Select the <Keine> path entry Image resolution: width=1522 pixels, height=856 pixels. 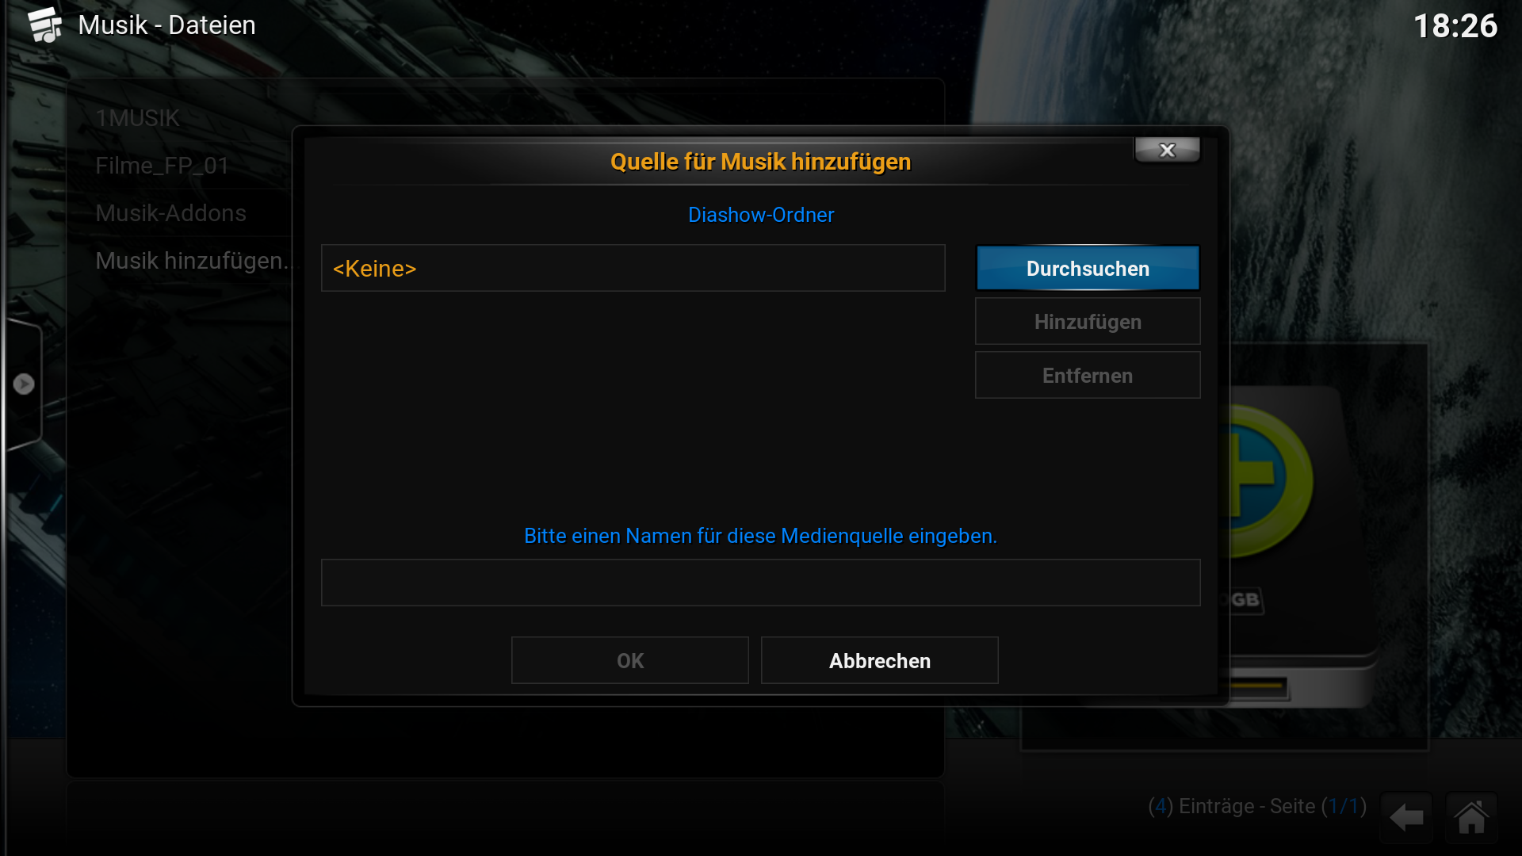633,268
